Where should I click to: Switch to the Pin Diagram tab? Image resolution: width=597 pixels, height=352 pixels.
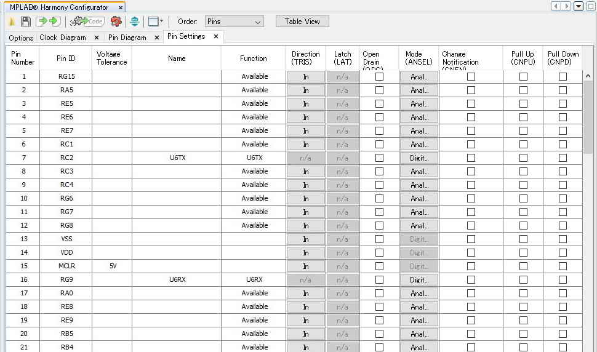click(127, 38)
